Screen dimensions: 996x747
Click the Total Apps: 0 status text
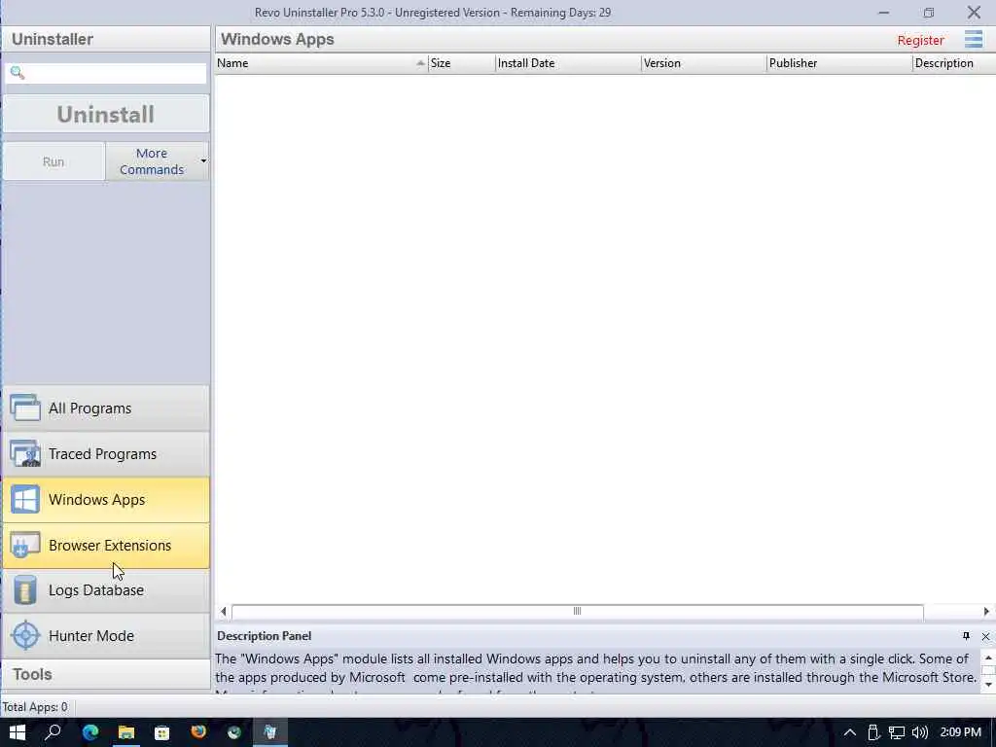(35, 707)
